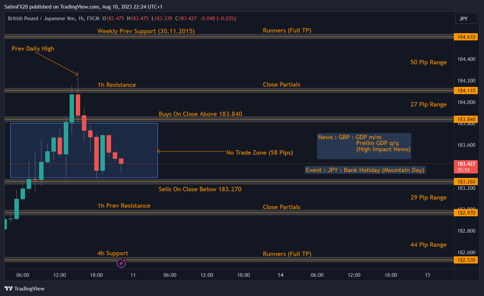Image resolution: width=484 pixels, height=296 pixels.
Task: Select the 183.260 price level tag
Action: (465, 182)
